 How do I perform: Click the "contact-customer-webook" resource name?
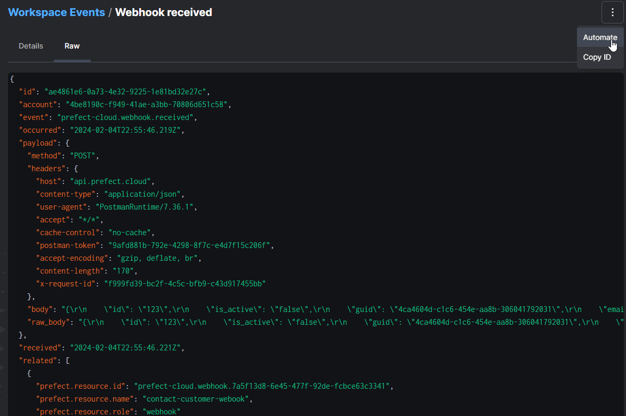[x=197, y=399]
